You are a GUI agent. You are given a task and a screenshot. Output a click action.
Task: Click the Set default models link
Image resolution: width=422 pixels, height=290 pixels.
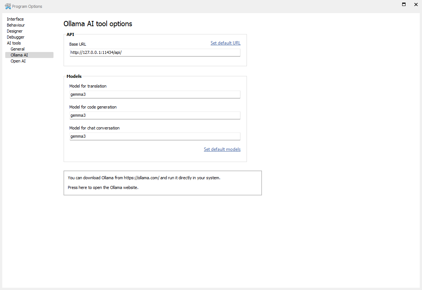point(222,149)
